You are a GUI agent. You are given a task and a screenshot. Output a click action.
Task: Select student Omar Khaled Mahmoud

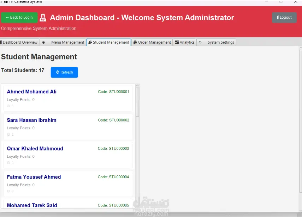click(68, 155)
